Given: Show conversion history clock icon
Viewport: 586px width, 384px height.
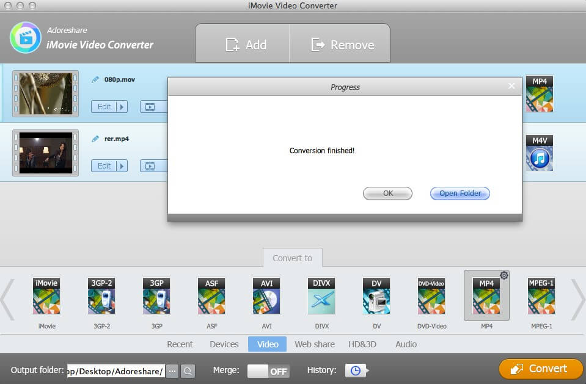Looking at the screenshot, I should pyautogui.click(x=356, y=371).
